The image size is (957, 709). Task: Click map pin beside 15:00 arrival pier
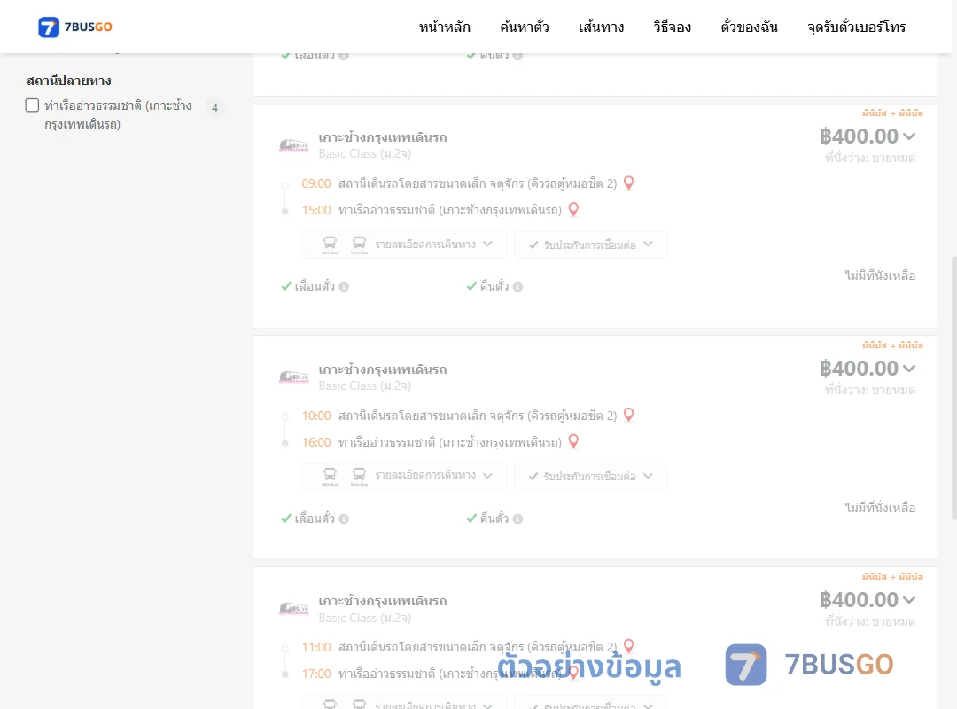click(573, 210)
